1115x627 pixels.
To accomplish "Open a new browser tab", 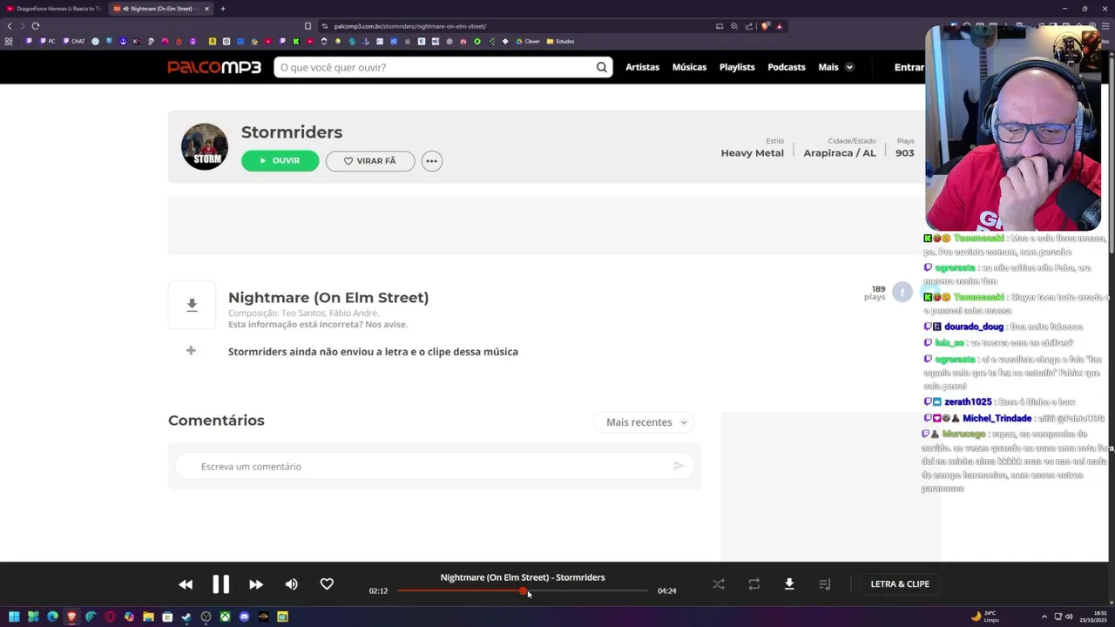I will (x=223, y=9).
